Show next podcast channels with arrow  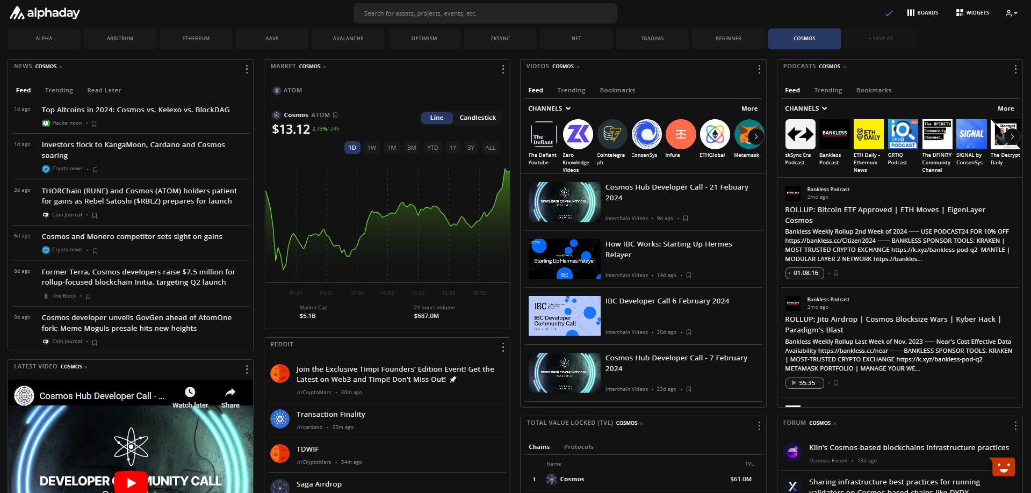tap(1012, 136)
